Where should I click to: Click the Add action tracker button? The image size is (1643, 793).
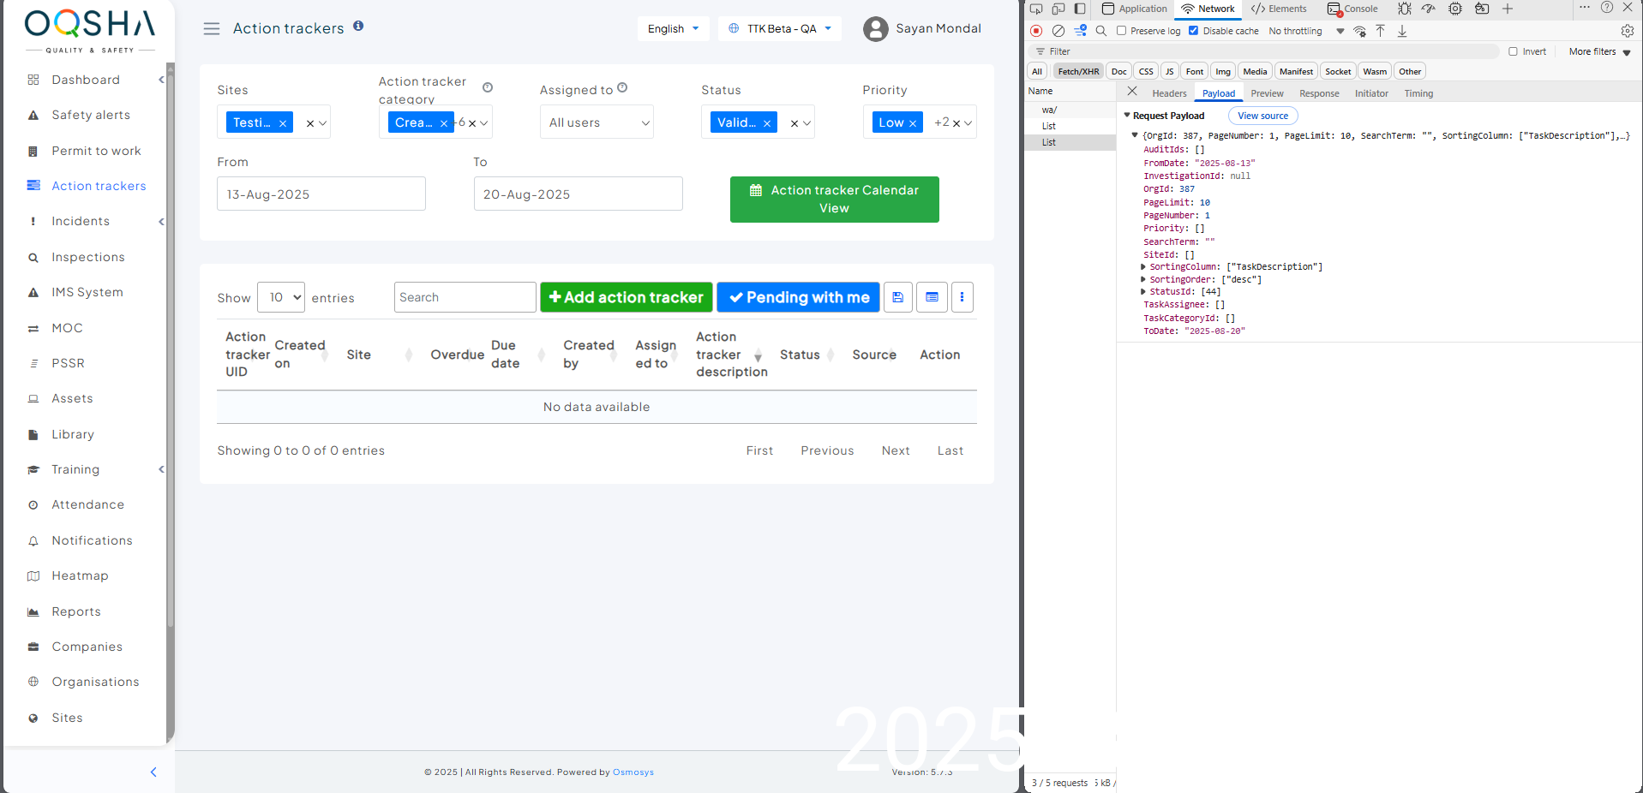click(x=626, y=297)
